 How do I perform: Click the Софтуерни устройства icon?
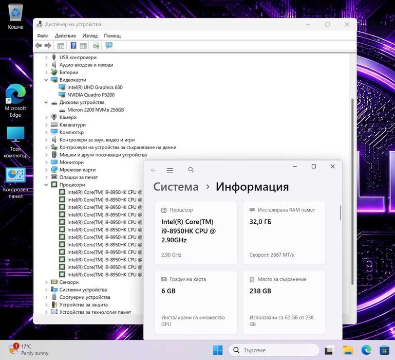[54, 297]
